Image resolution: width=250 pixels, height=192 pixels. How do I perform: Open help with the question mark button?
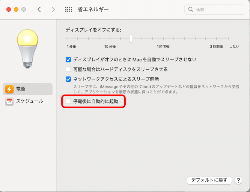click(238, 180)
